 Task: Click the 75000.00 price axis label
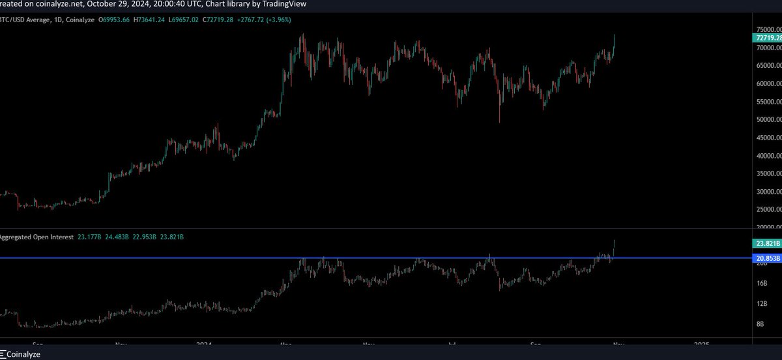tap(769, 30)
